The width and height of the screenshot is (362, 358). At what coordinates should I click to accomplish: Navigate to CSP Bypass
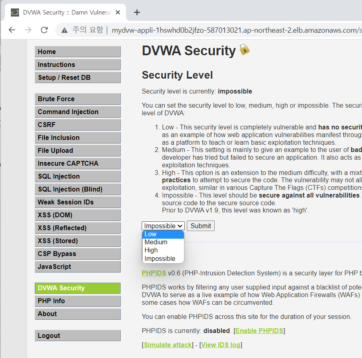77,254
